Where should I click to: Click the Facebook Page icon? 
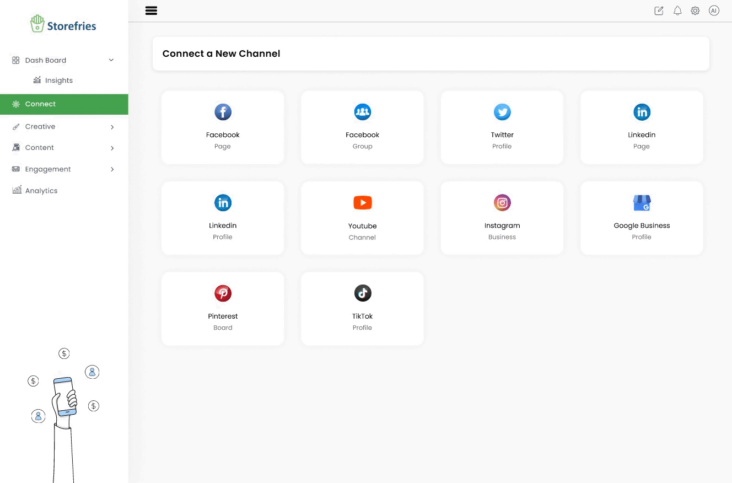point(223,112)
